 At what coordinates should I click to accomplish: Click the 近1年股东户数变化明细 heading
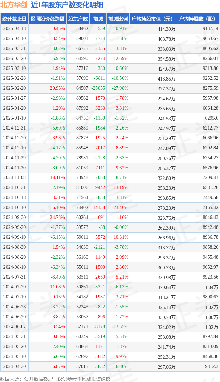(x=67, y=5)
